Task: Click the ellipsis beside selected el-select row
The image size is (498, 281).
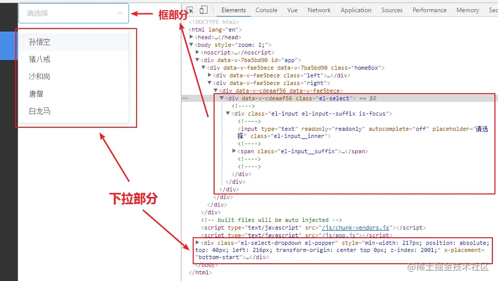Action: click(185, 98)
